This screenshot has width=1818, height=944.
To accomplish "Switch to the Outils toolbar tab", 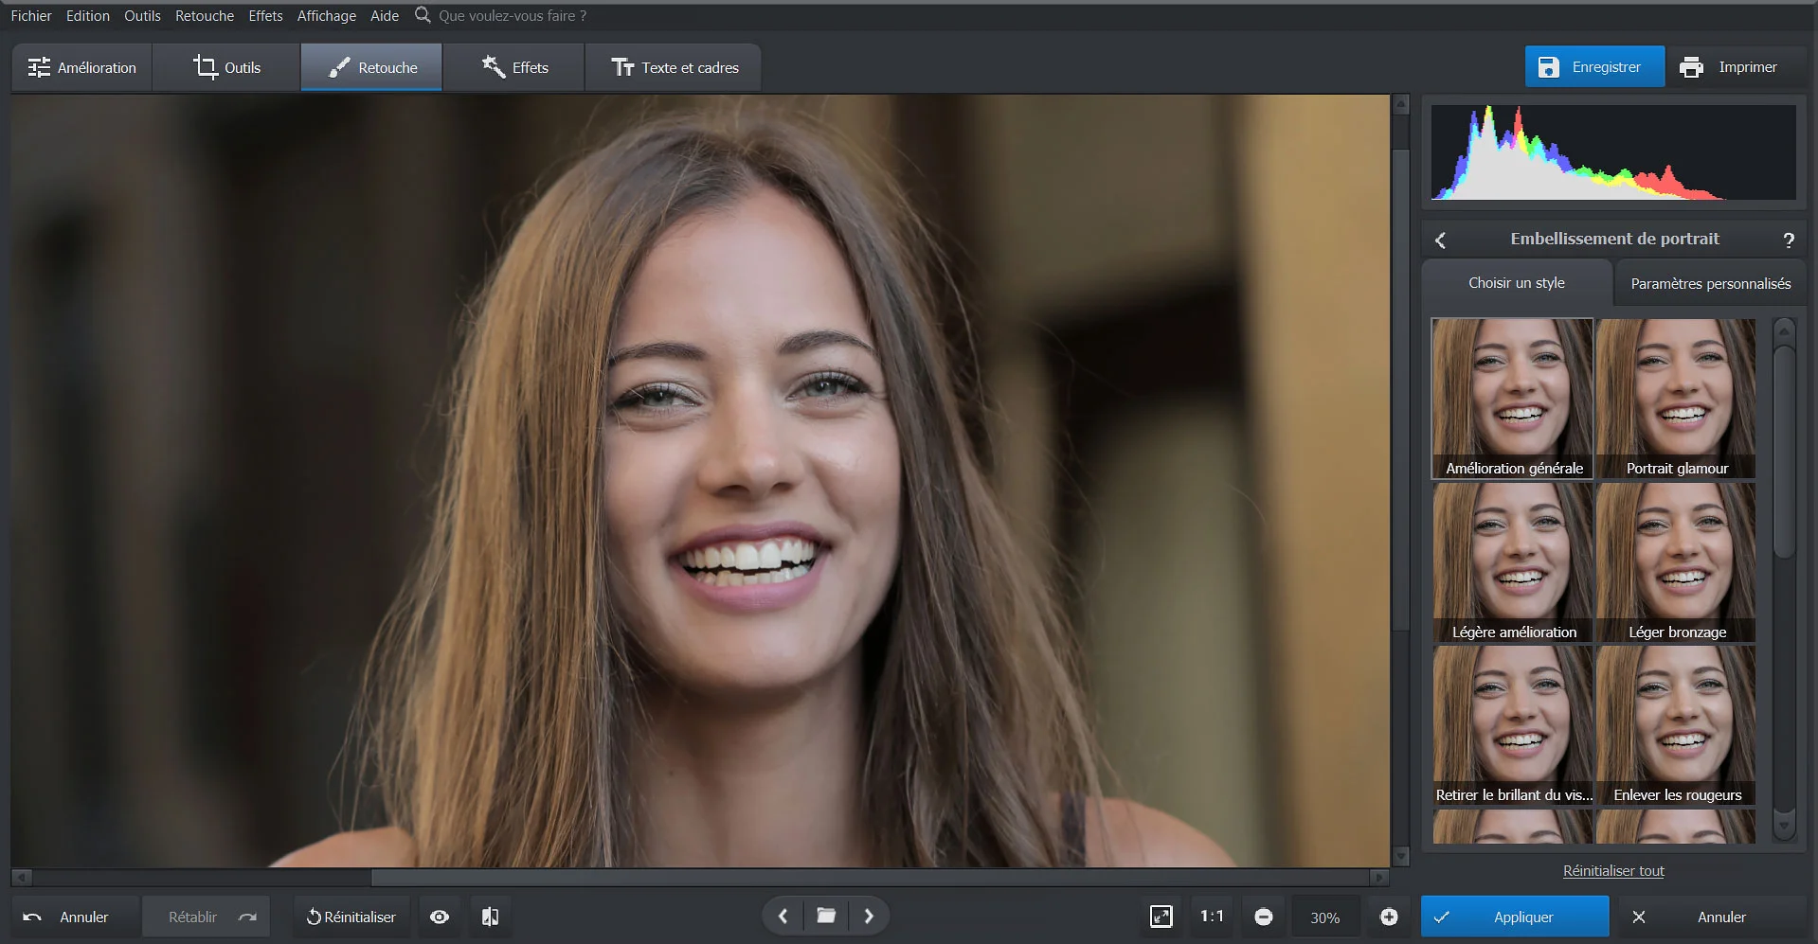I will click(226, 67).
